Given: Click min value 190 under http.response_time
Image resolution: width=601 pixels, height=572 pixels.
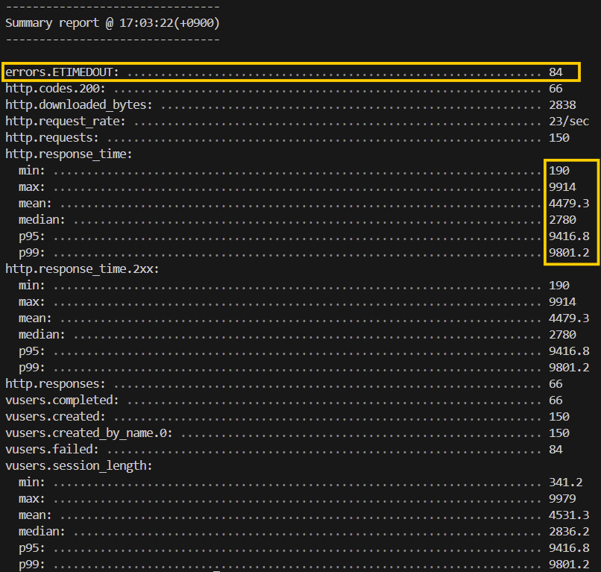Looking at the screenshot, I should [x=559, y=171].
